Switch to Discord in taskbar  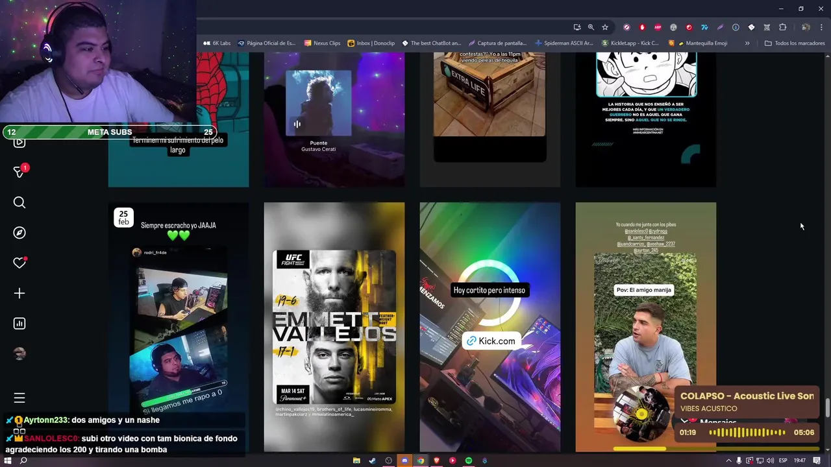(x=404, y=461)
